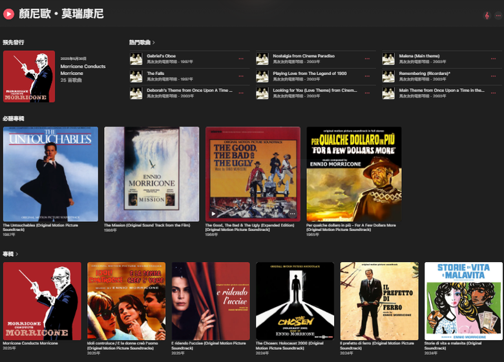Open The Chosen: Holocaust 2000 title link
Screen dimensions: 504x362
pyautogui.click(x=289, y=345)
